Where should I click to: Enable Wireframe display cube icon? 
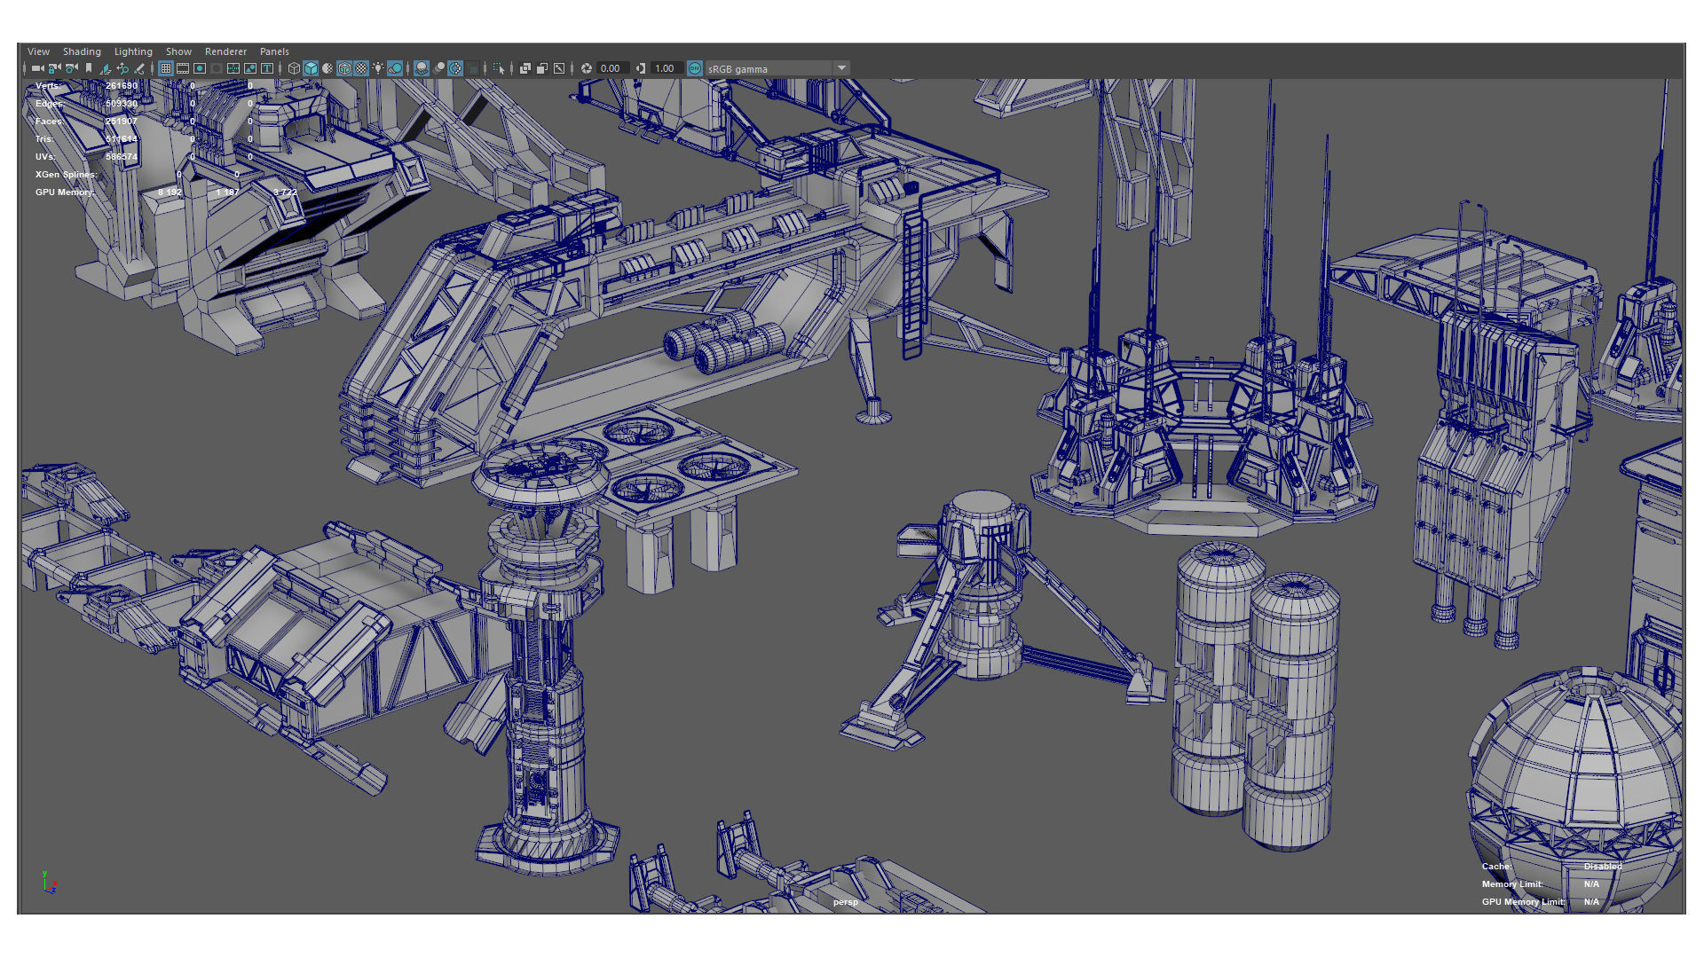[294, 68]
